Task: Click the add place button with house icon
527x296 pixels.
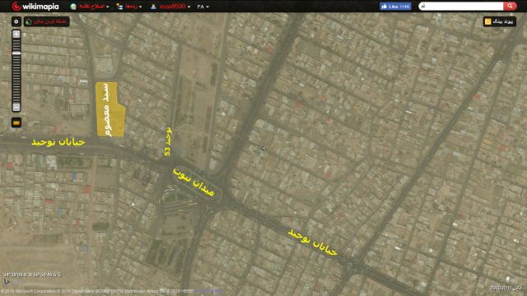Action: 47,21
